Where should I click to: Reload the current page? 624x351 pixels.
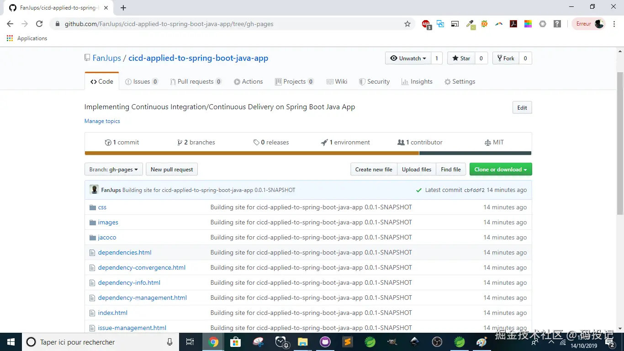click(39, 24)
